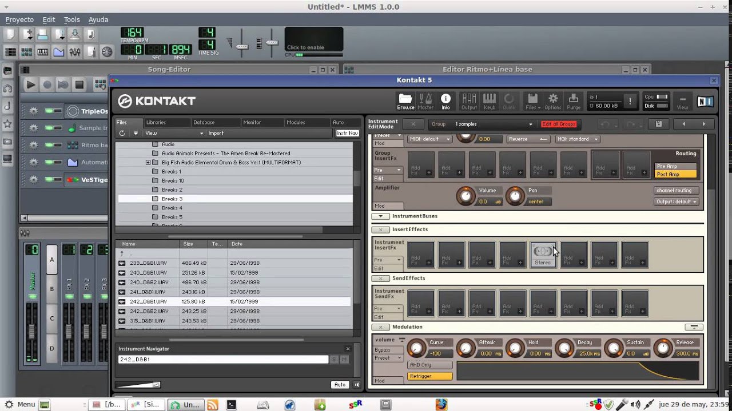
Task: Click the View minimize icon in Kontakt header
Action: [x=683, y=101]
